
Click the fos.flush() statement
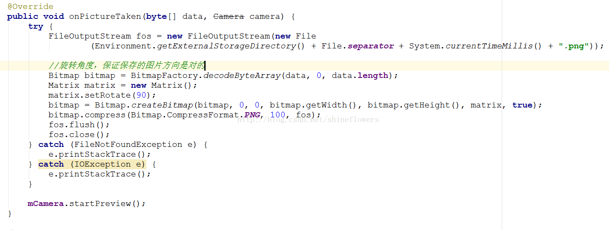click(x=79, y=125)
